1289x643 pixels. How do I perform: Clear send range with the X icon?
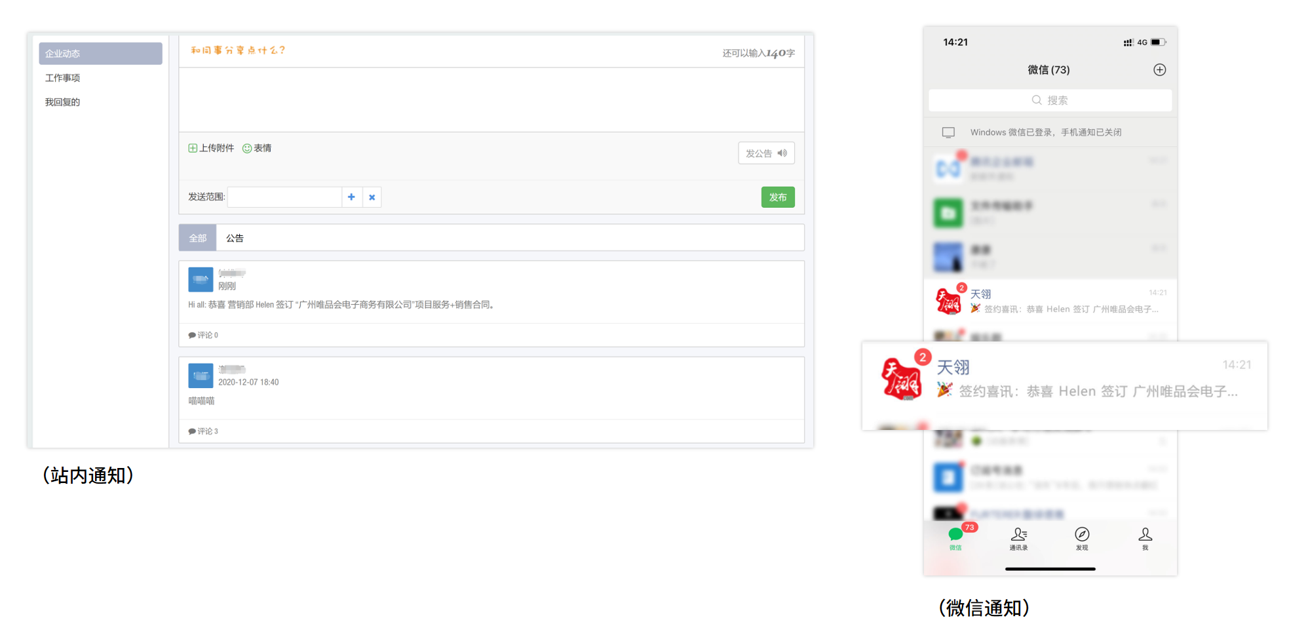372,197
